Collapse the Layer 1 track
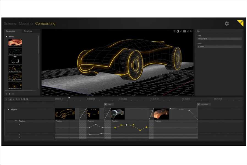247x165 pixels. (8, 110)
